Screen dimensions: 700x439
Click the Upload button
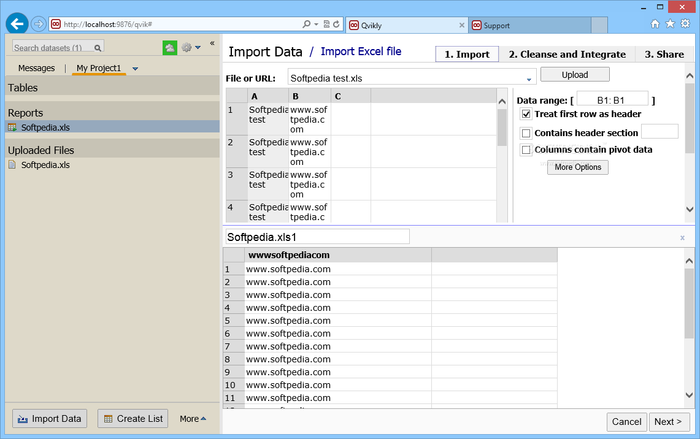(575, 75)
